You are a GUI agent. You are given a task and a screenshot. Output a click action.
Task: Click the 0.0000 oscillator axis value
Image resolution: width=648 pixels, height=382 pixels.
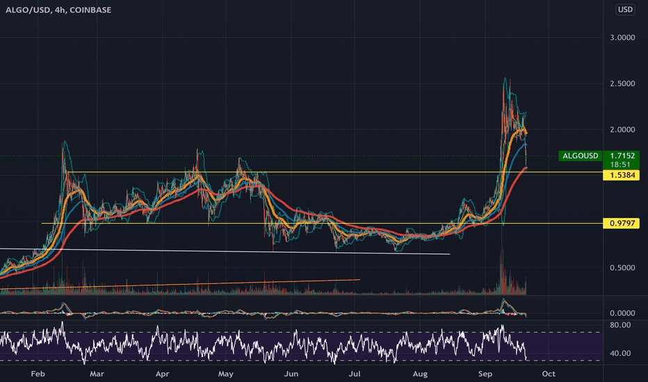click(x=622, y=313)
